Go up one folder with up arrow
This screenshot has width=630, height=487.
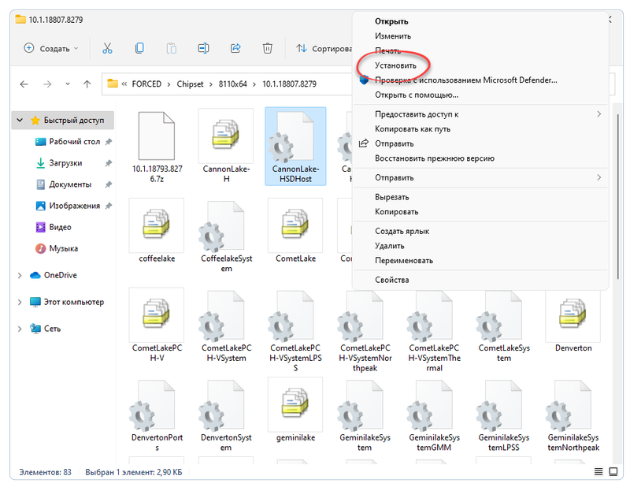pyautogui.click(x=87, y=84)
